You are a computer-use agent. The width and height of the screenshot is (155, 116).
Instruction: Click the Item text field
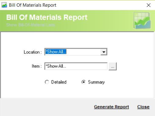click(x=76, y=66)
